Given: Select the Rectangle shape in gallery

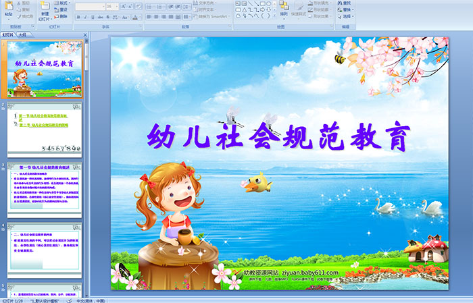Looking at the screenshot, I should coord(263,3).
